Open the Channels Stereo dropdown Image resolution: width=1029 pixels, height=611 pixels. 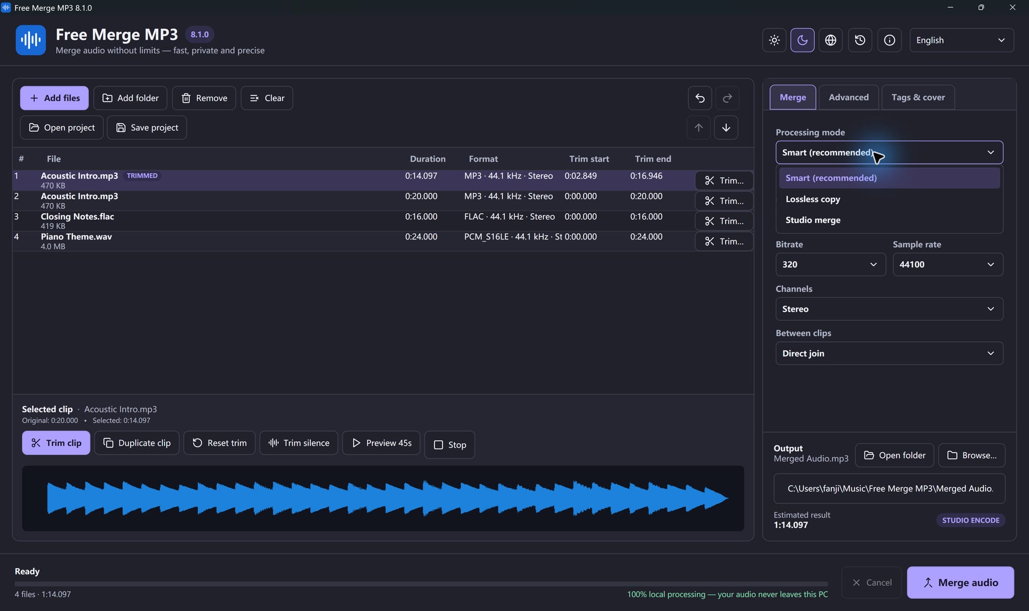[x=889, y=309]
